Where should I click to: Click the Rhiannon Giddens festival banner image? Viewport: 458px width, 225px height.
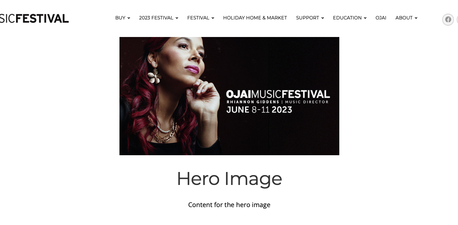[229, 96]
